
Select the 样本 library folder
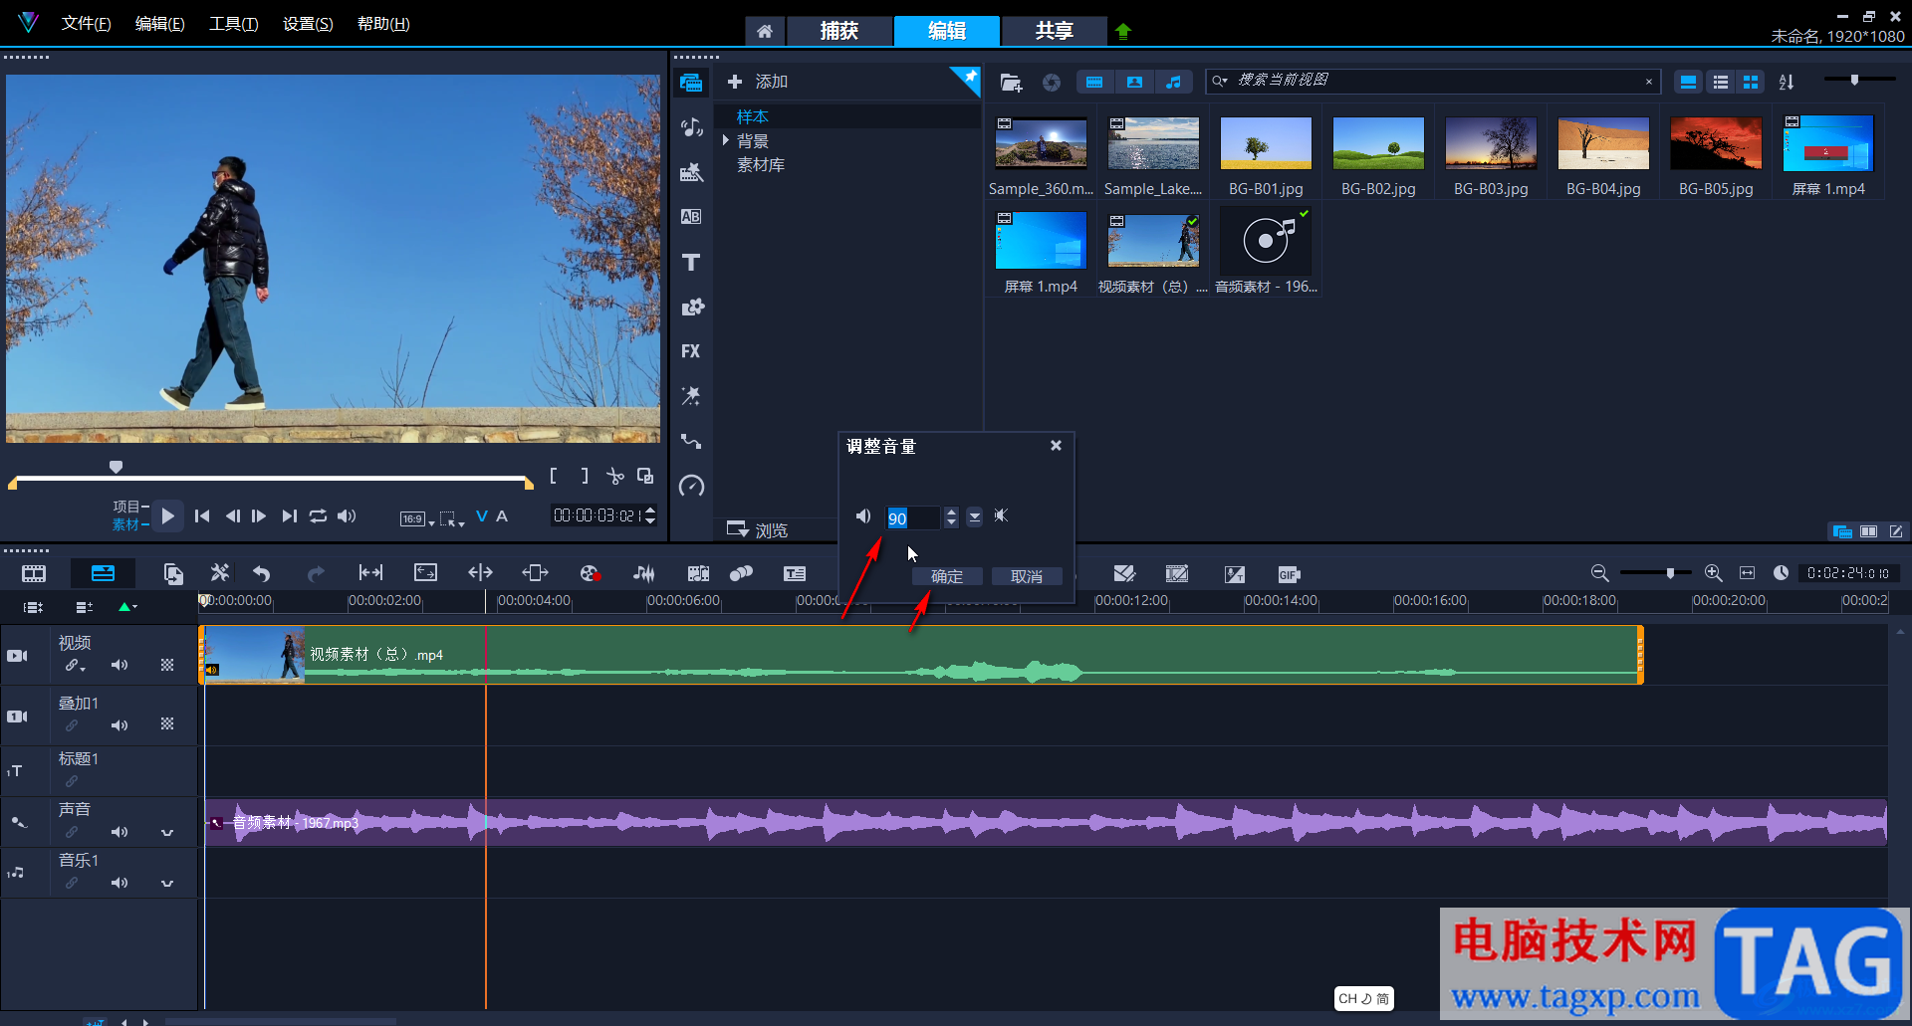pyautogui.click(x=753, y=116)
